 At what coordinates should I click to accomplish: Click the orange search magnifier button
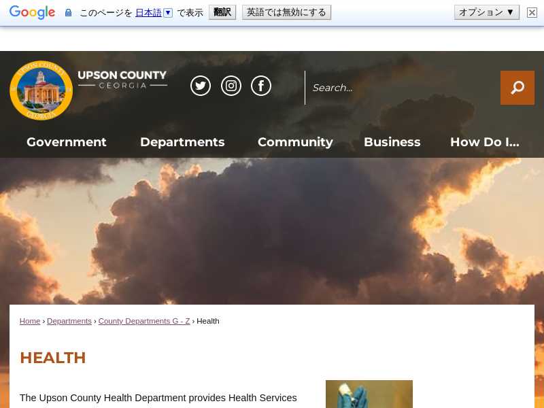tap(517, 88)
